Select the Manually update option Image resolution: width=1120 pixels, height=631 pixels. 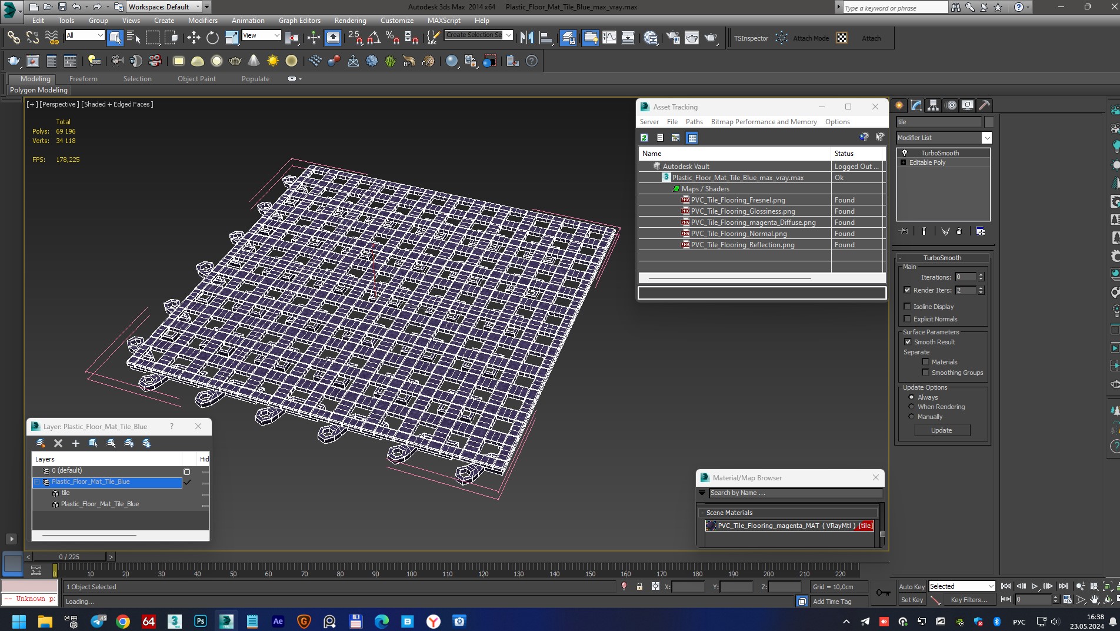click(911, 417)
